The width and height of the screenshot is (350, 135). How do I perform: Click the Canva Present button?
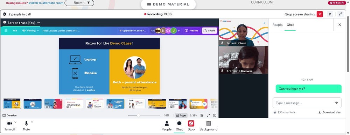pyautogui.click(x=191, y=31)
